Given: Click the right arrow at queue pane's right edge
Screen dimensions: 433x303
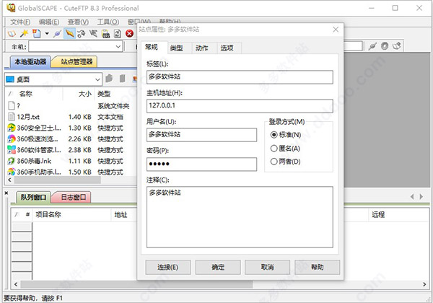Looking at the screenshot, I should point(421,196).
